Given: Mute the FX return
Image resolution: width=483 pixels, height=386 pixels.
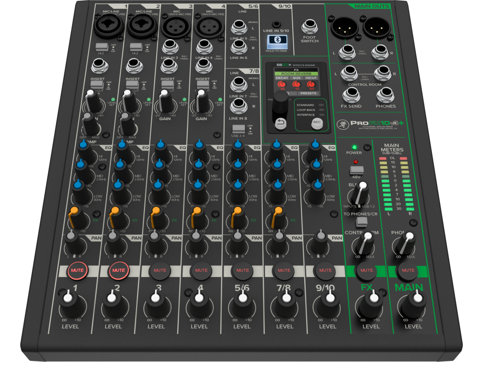Looking at the screenshot, I should (367, 271).
